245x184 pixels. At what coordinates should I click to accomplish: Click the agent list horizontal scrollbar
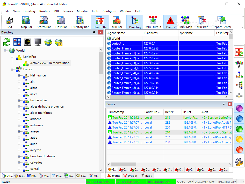coord(128,97)
